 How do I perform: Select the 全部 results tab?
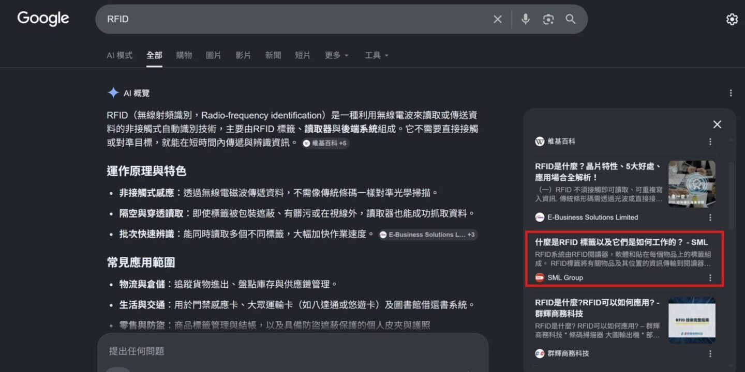coord(154,55)
